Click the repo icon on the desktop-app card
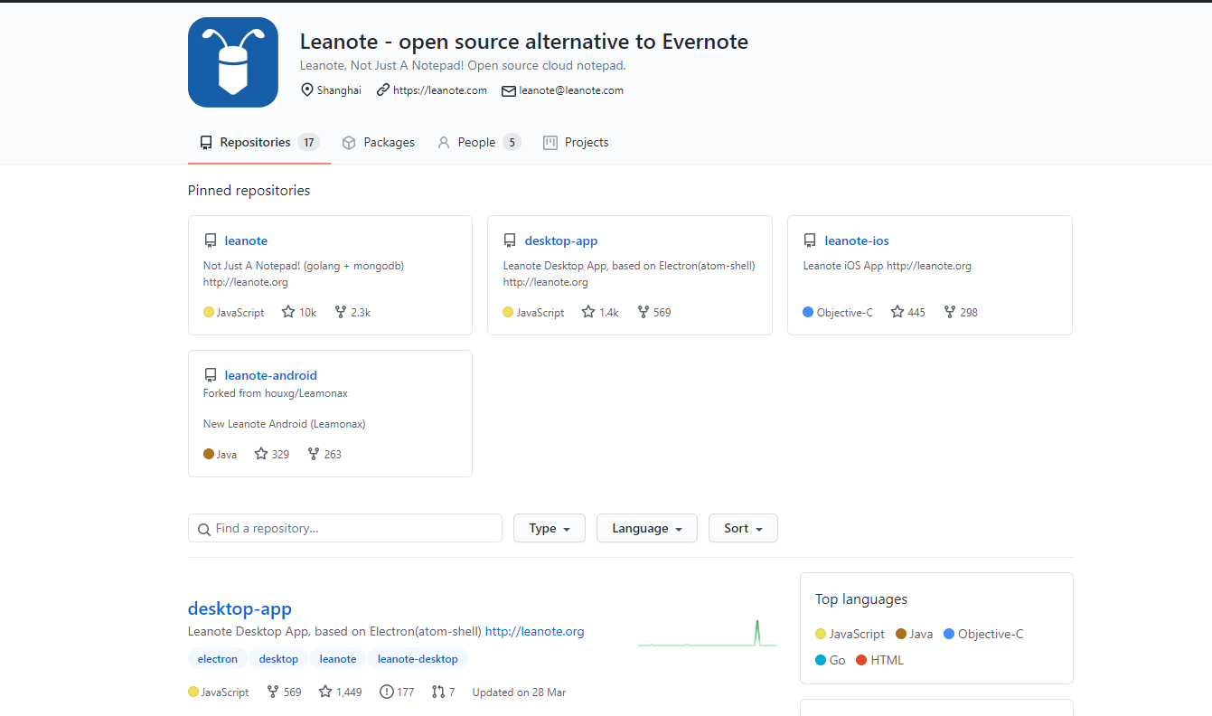 (510, 240)
